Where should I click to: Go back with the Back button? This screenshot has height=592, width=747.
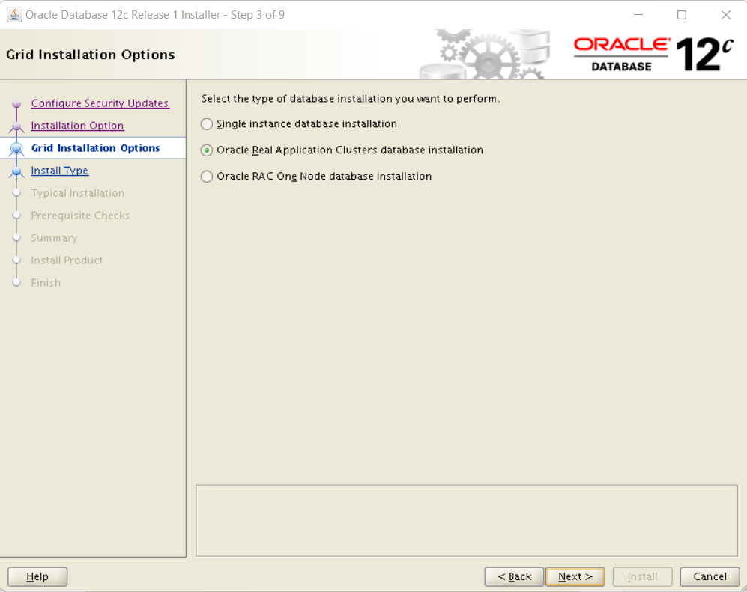point(514,576)
